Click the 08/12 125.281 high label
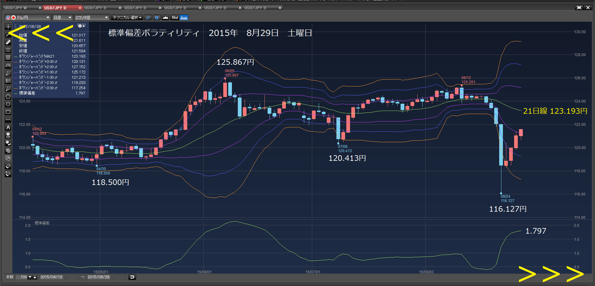595x286 pixels. pyautogui.click(x=468, y=80)
